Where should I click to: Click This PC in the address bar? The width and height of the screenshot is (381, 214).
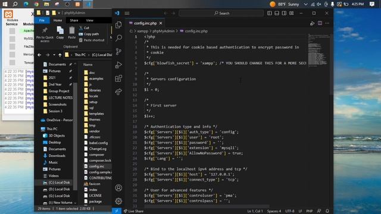80,55
